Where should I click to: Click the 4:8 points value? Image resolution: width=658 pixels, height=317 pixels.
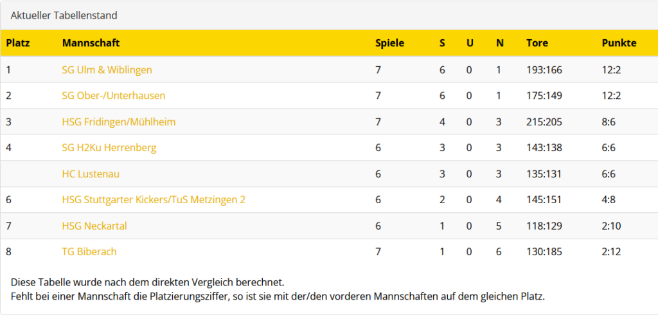coord(609,200)
